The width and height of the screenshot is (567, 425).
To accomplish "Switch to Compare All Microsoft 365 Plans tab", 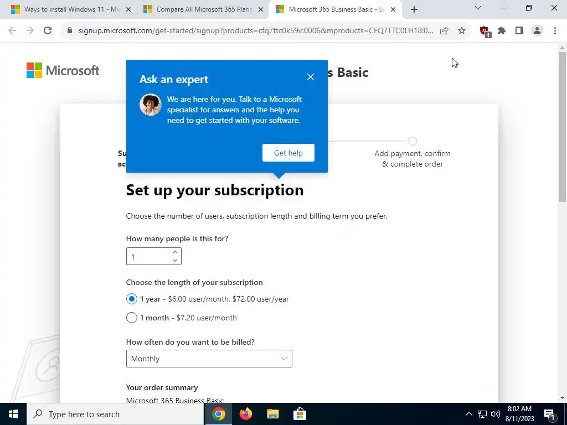I will point(204,9).
